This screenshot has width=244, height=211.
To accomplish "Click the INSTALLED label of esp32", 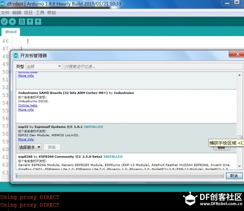I will [x=93, y=127].
